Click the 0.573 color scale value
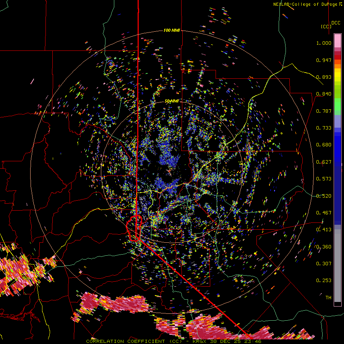Viewport: 344px width, 344px height. pos(324,179)
